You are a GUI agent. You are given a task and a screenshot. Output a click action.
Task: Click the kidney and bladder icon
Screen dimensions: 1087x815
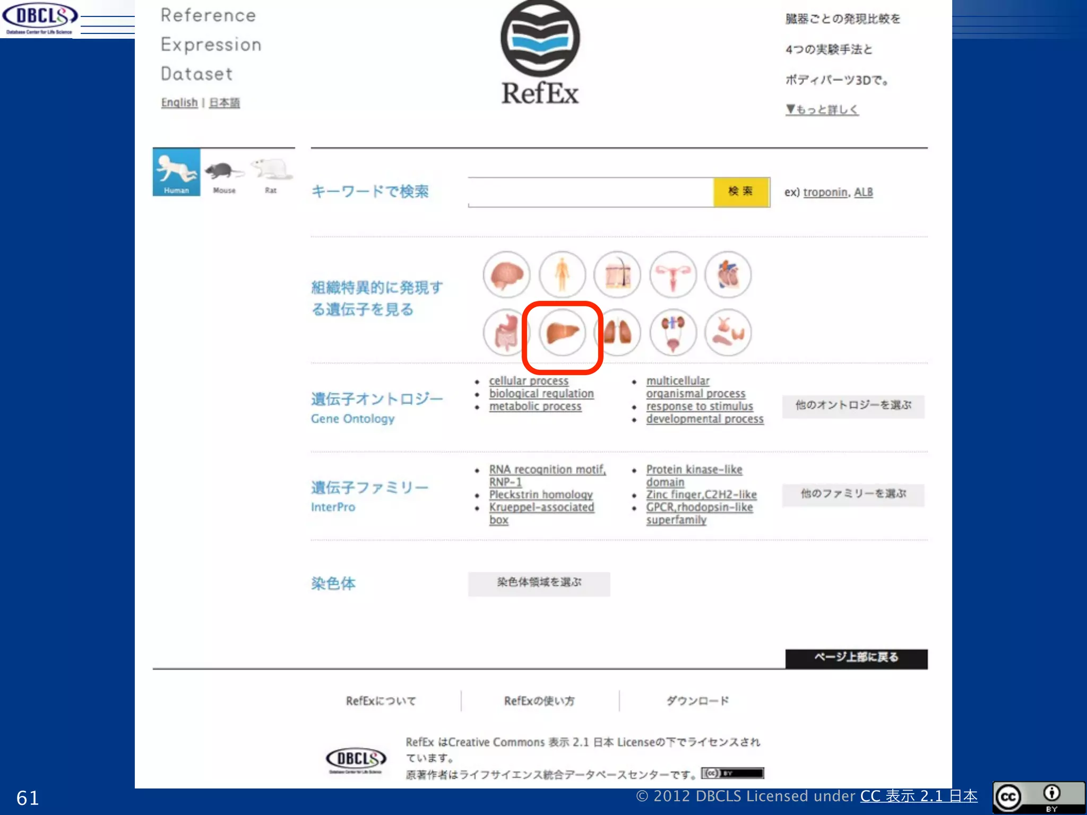pyautogui.click(x=673, y=333)
